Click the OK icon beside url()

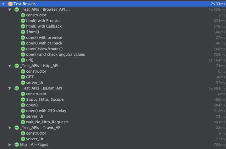click(23, 60)
